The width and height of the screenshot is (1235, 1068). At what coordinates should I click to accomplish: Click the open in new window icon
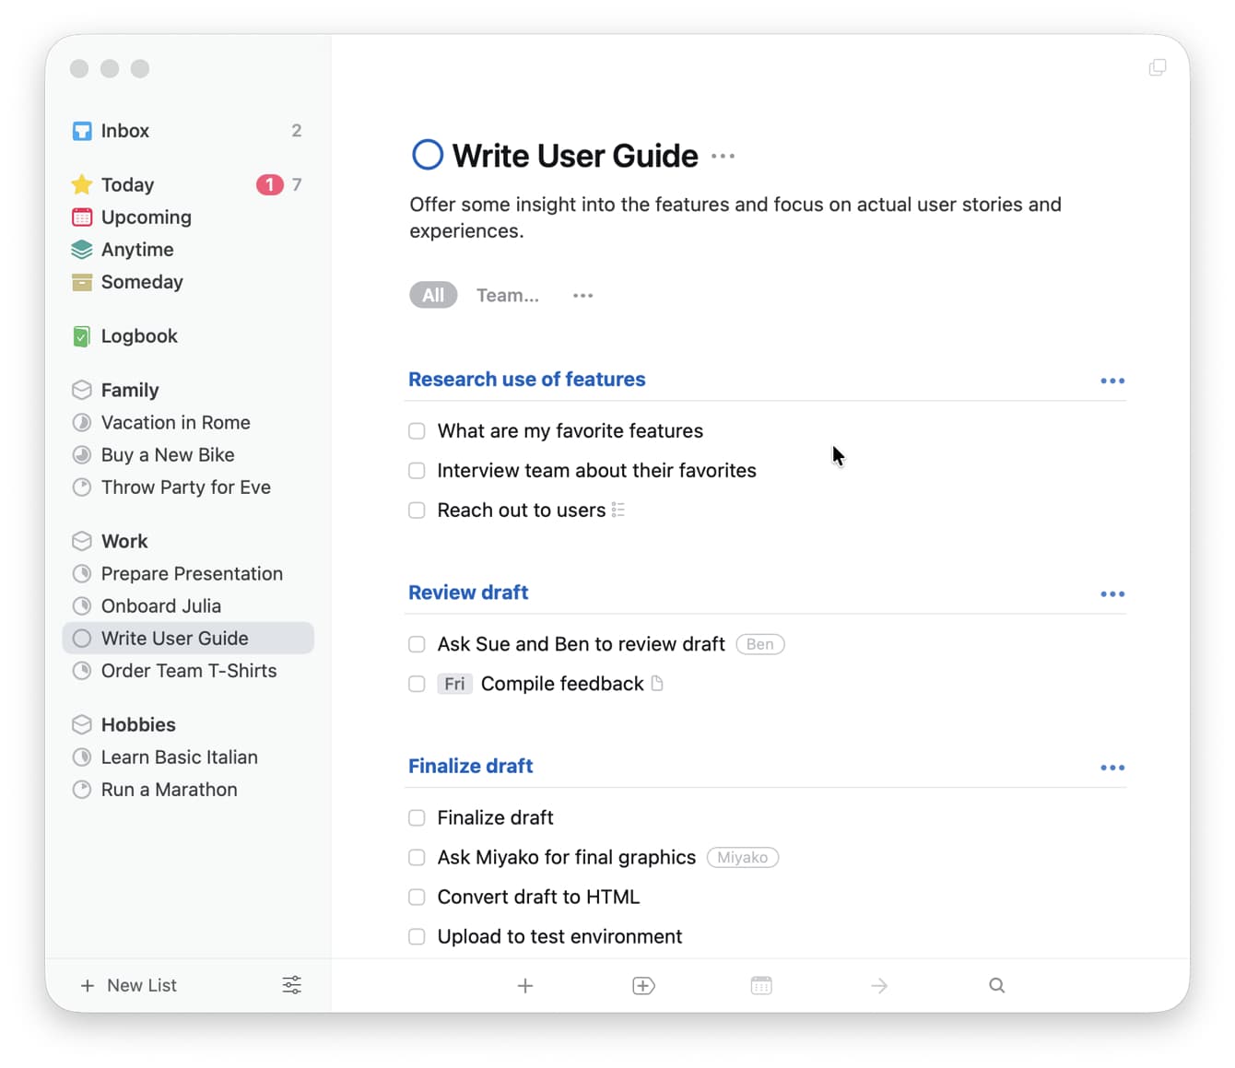click(1158, 67)
